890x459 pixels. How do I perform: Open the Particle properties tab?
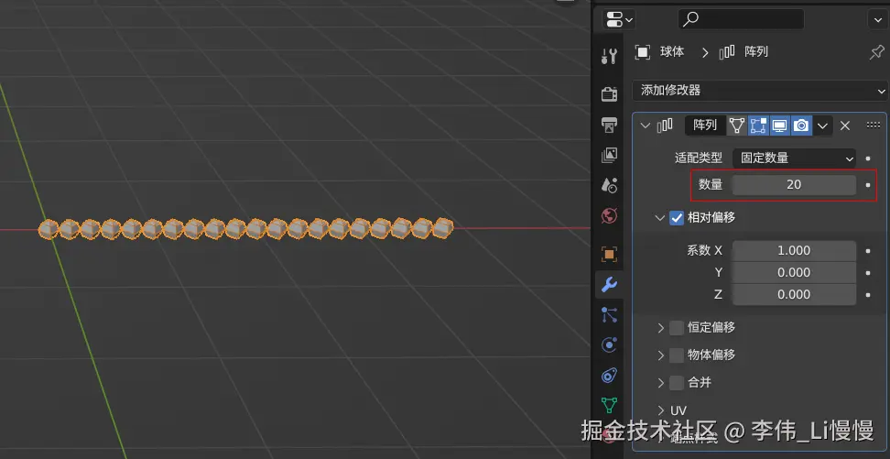(x=609, y=315)
